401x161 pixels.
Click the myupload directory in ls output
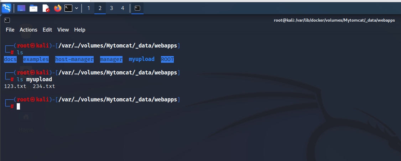pos(141,59)
